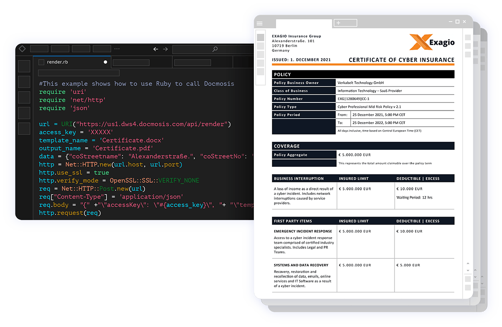The height and width of the screenshot is (327, 502).
Task: Click the 'Certificate.pdf' output name string
Action: point(123,148)
